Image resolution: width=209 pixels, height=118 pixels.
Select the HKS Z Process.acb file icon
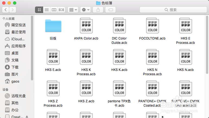(x=53, y=88)
